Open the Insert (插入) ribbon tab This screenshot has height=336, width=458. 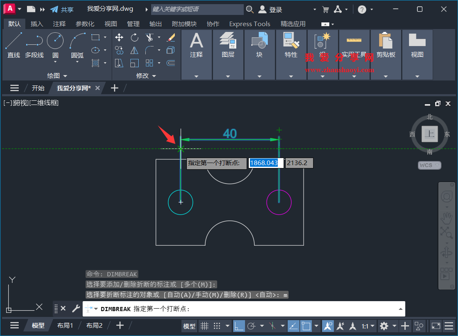tap(37, 24)
